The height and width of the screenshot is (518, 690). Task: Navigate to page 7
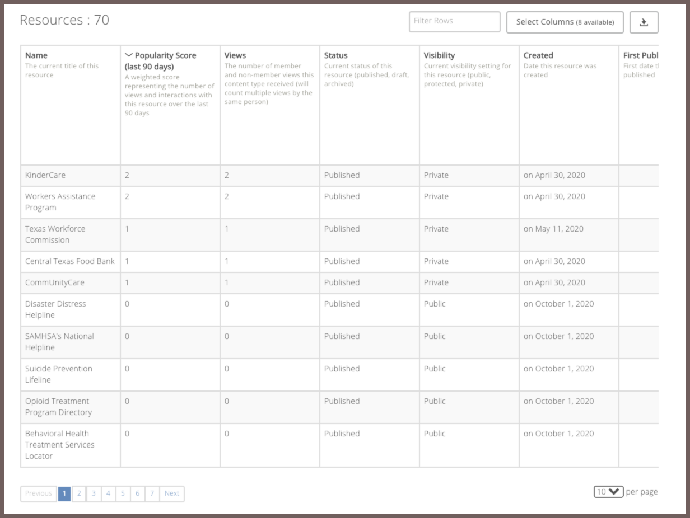click(152, 493)
